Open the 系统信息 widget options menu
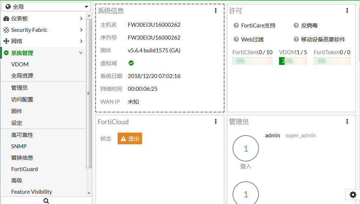Viewport: 360px width, 204px height. coord(216,11)
